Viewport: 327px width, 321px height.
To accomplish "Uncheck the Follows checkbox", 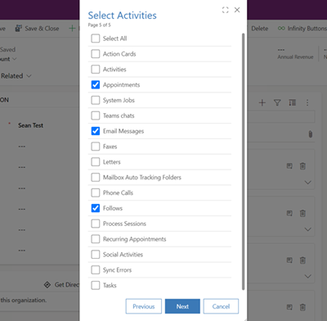I will (x=96, y=208).
